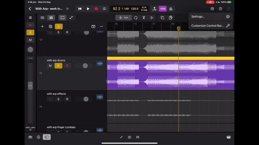
Task: Unsolo the with arp drums track
Action: [x=58, y=66]
